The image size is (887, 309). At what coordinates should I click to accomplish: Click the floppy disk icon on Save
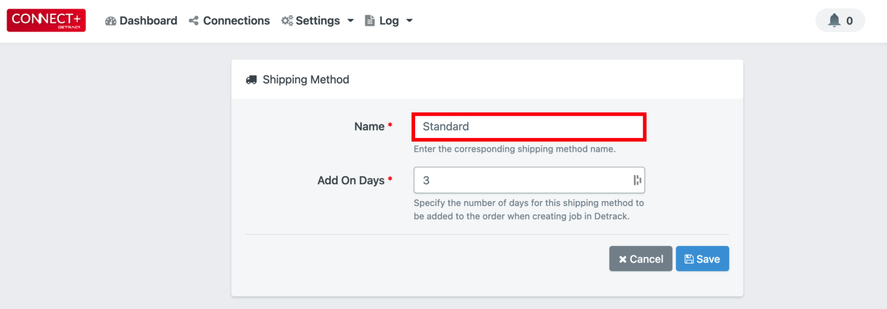(689, 259)
